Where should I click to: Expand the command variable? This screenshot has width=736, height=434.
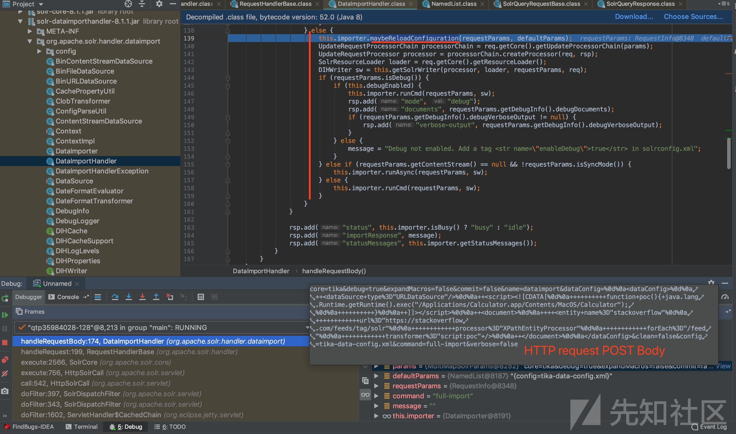(376, 396)
